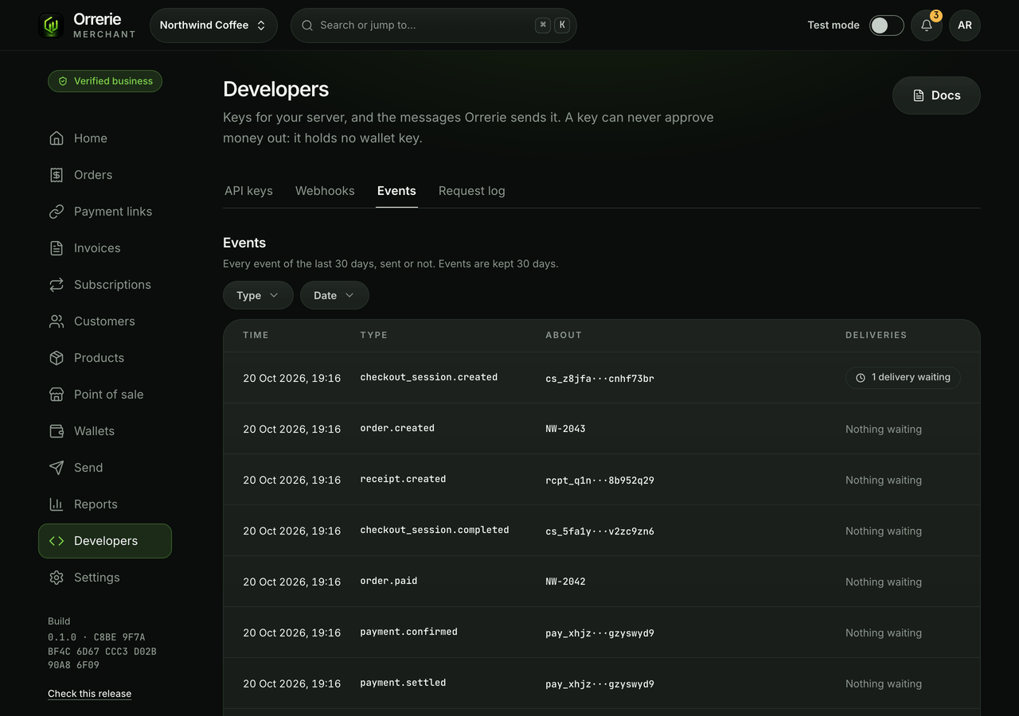Click the Invoices document icon

pyautogui.click(x=57, y=248)
